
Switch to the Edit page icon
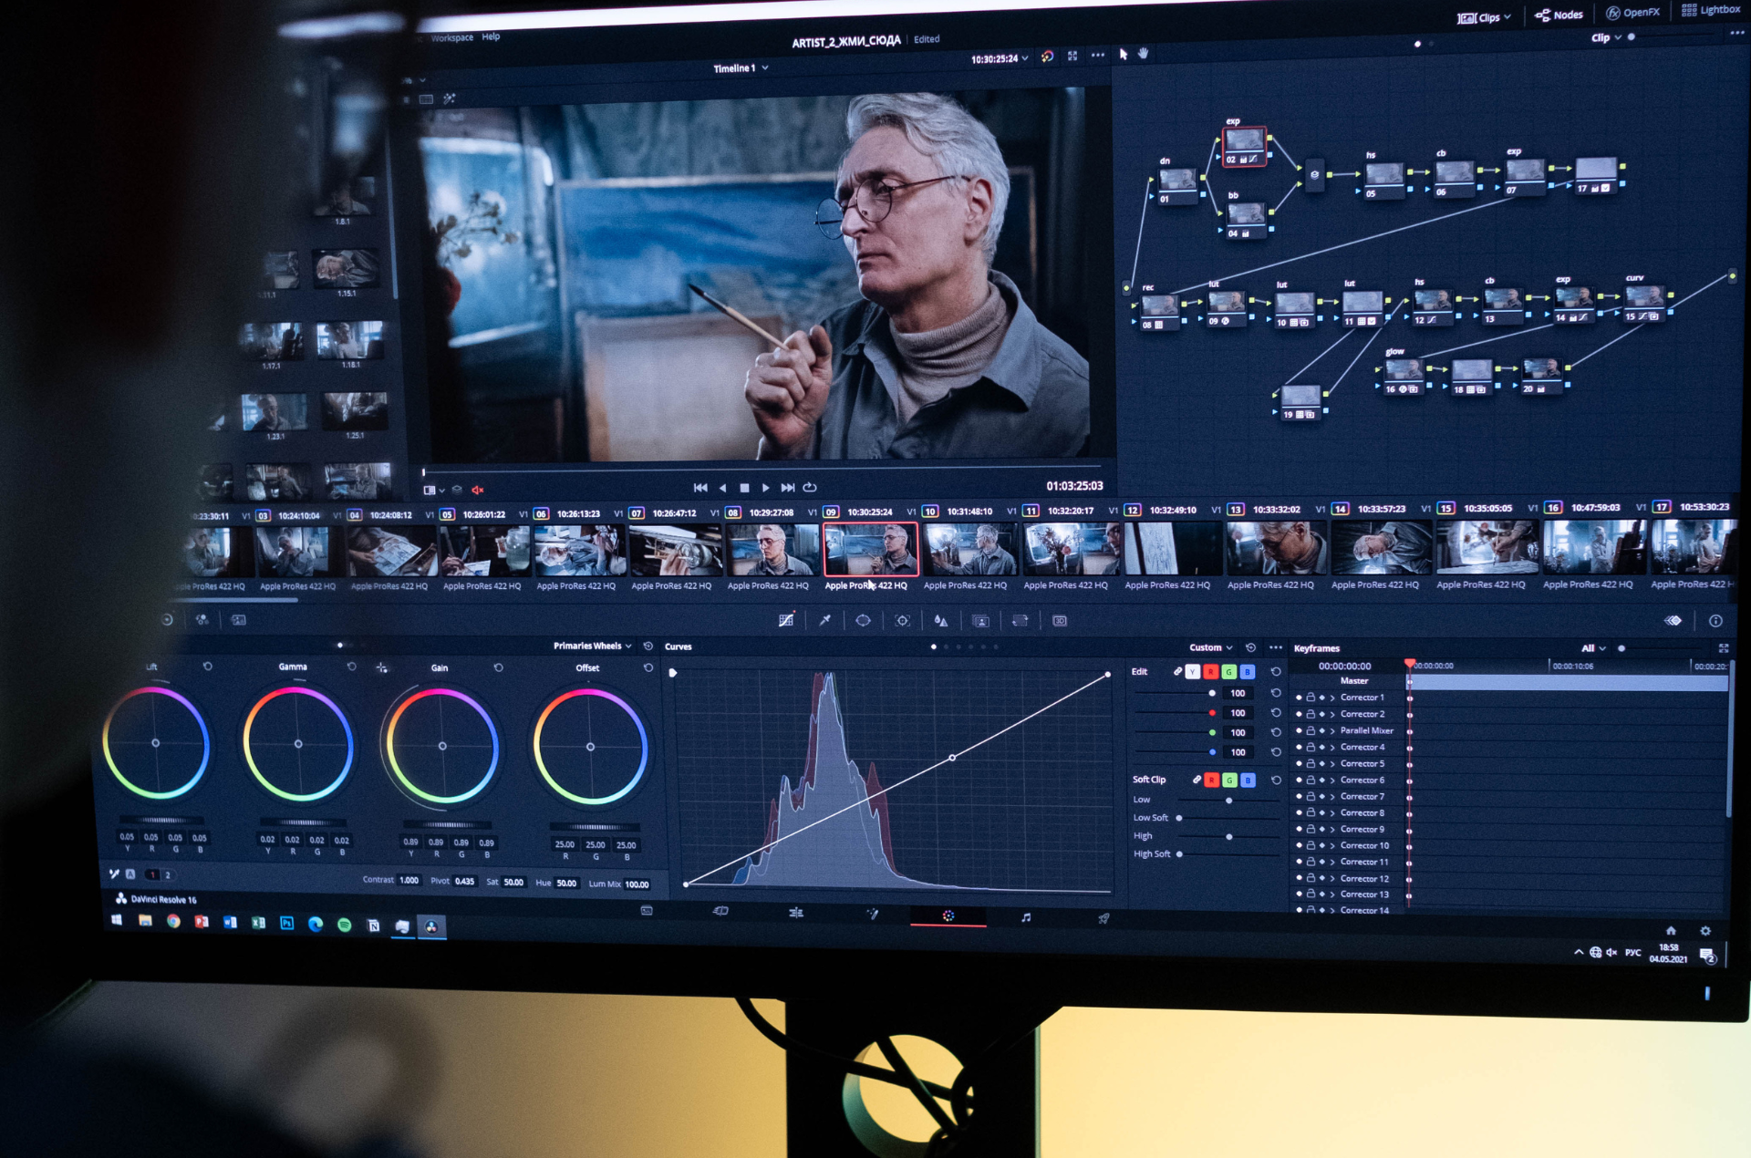796,913
